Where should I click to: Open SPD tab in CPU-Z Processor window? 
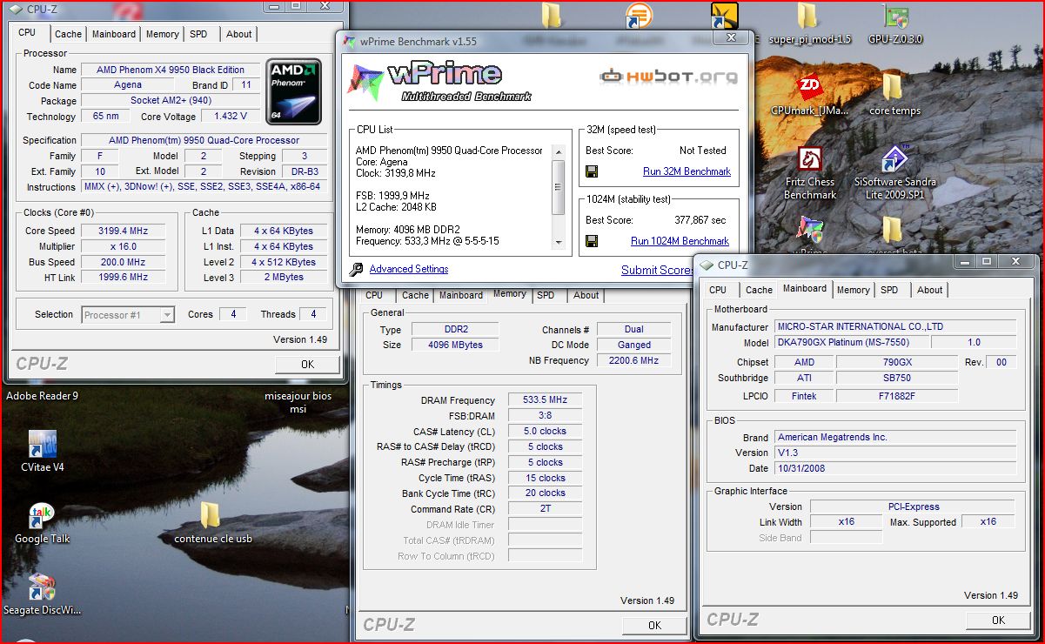click(x=199, y=34)
